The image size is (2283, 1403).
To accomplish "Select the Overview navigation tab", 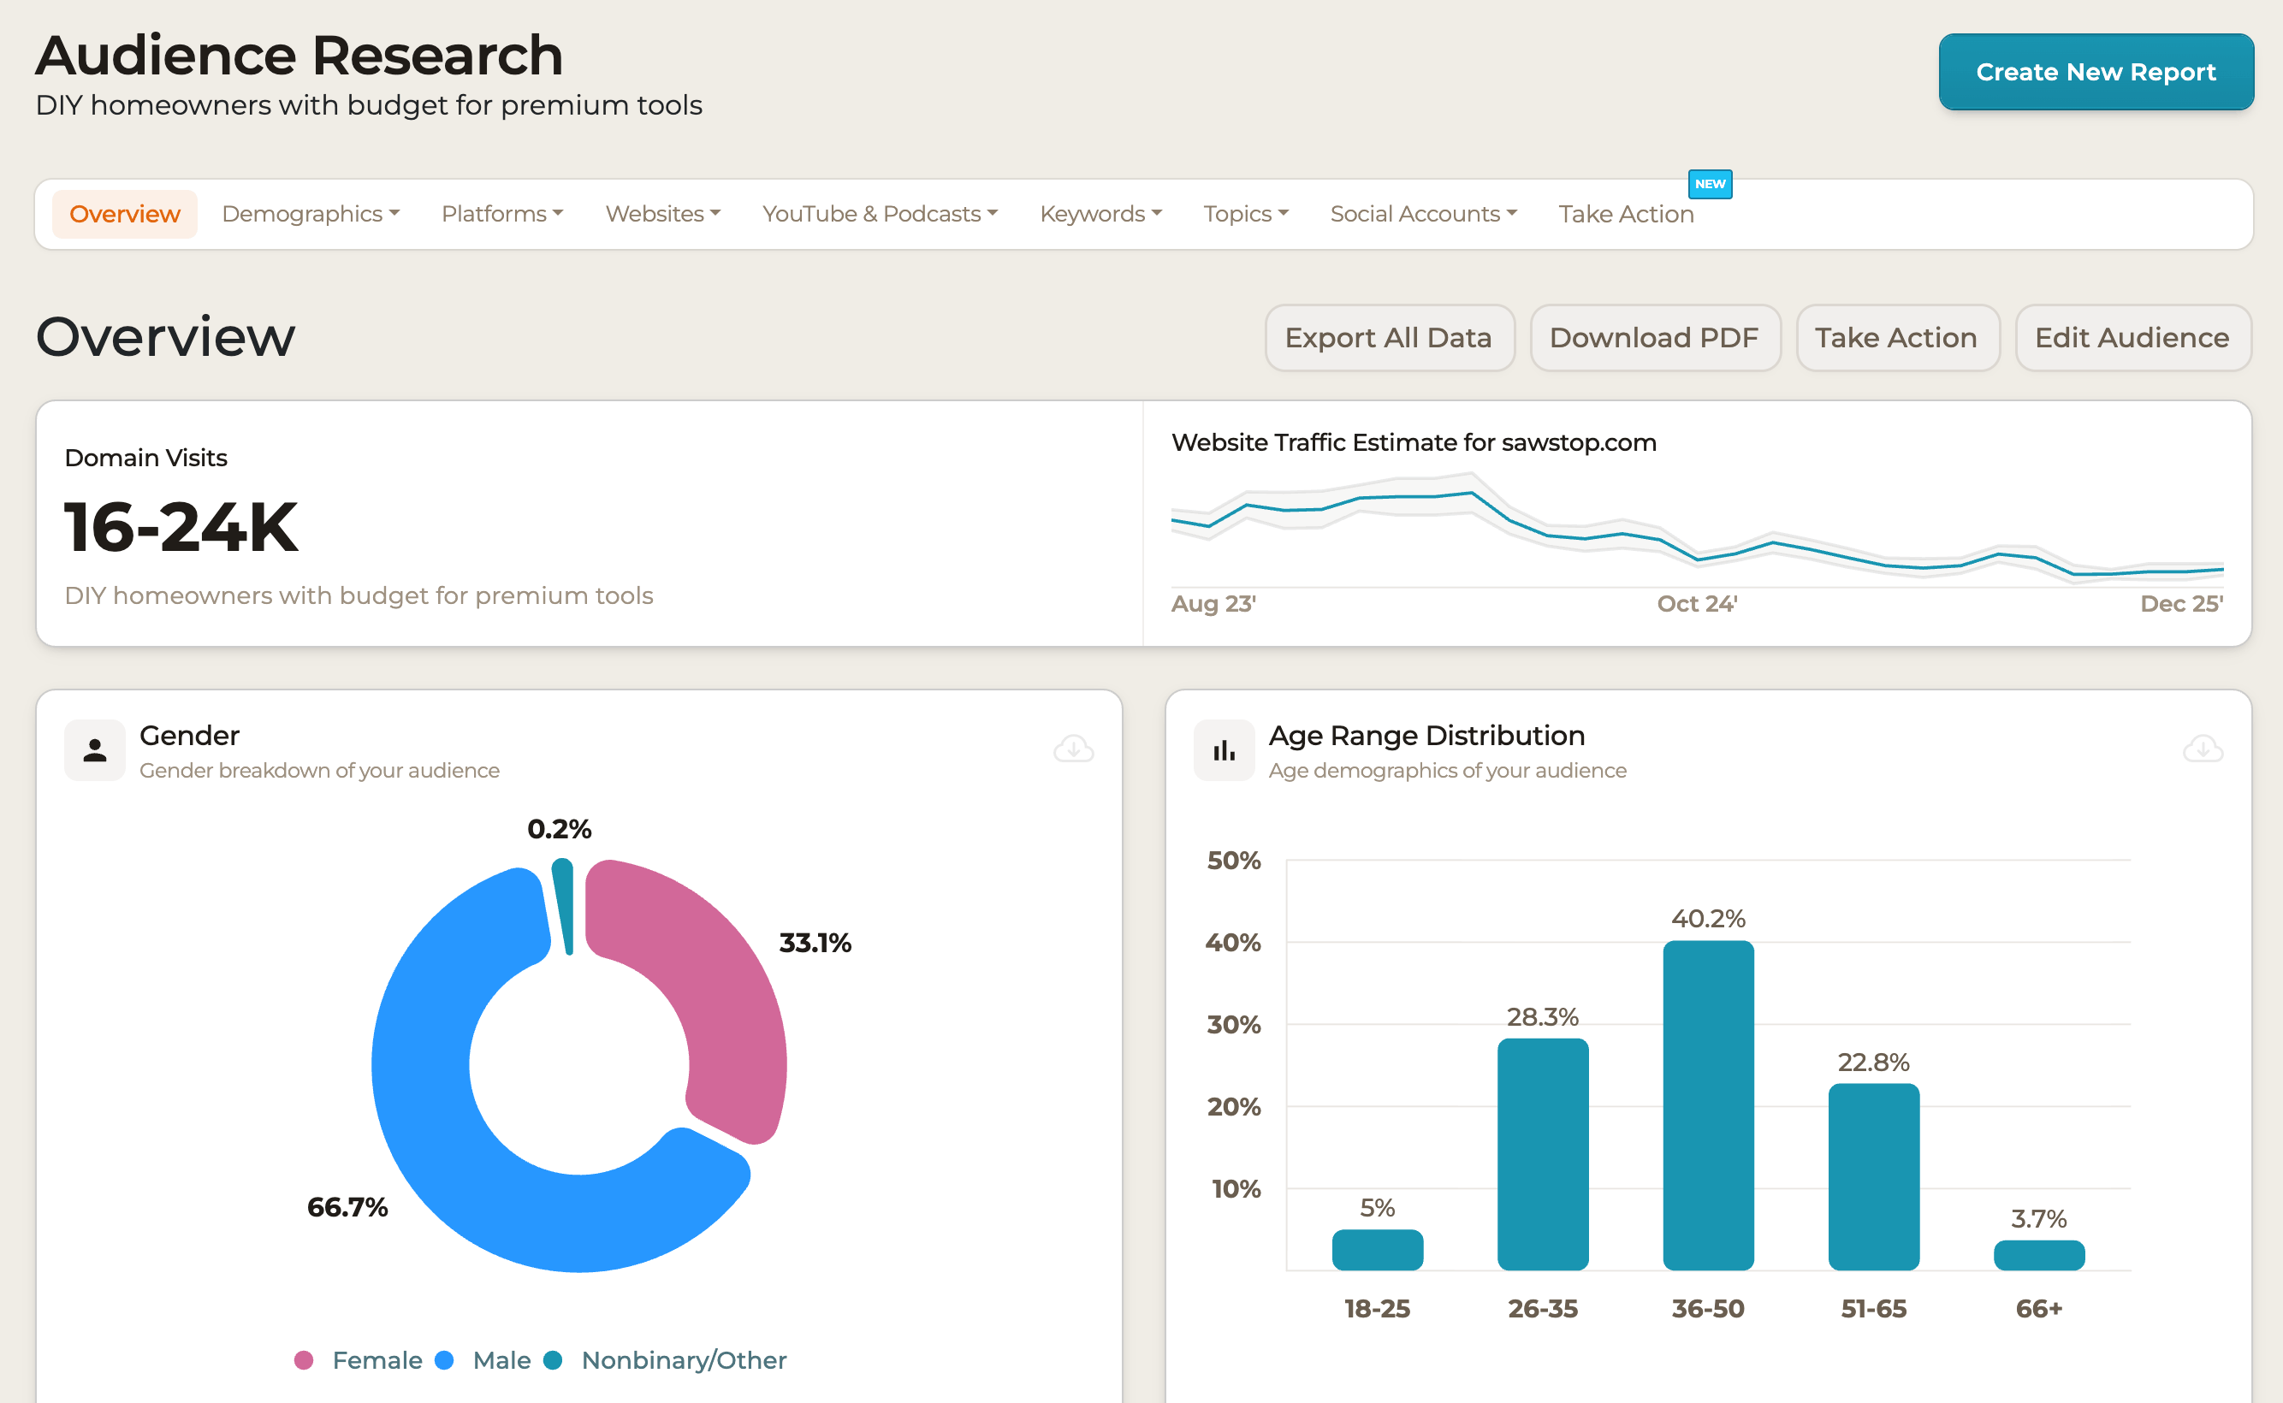I will click(124, 213).
